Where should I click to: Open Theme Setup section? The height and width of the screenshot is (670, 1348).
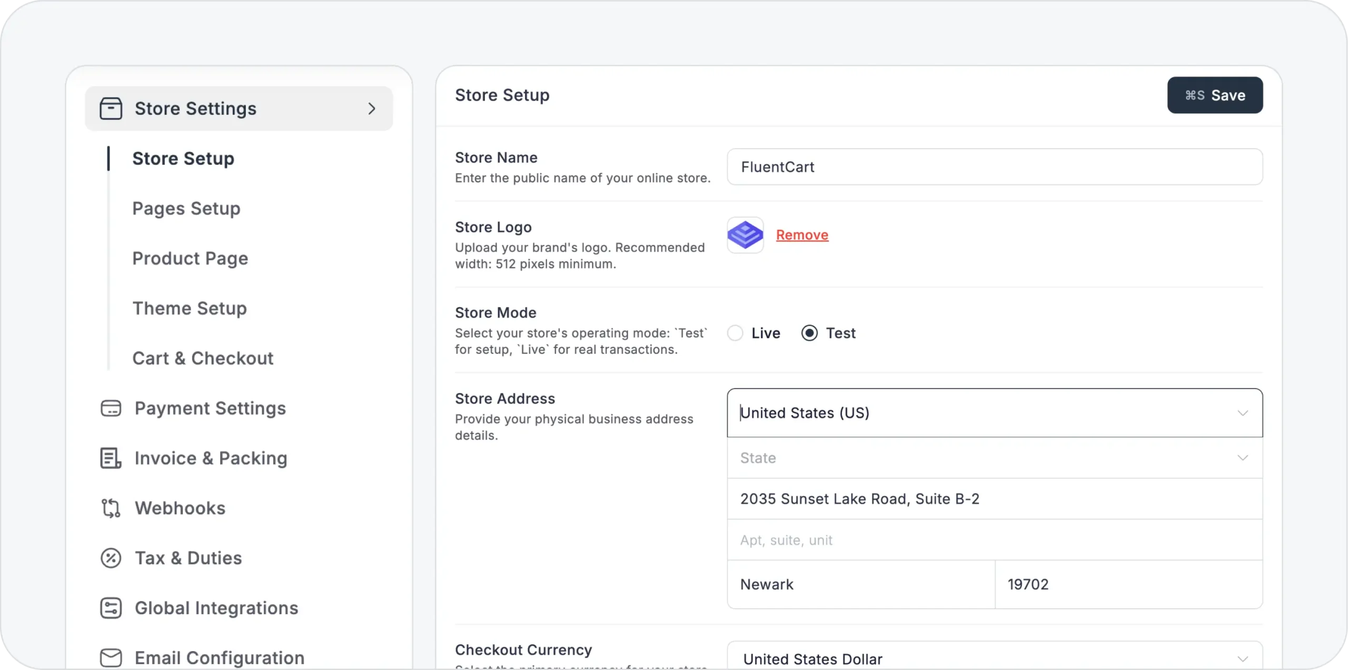(190, 308)
